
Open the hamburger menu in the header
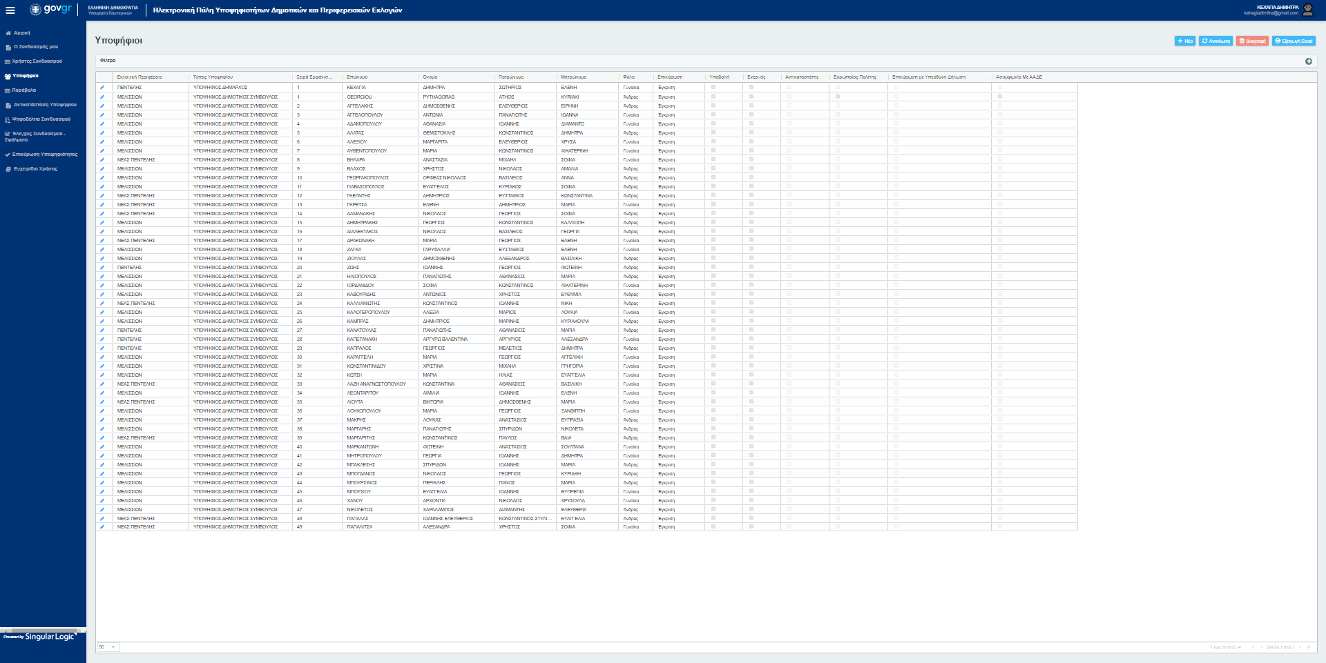10,10
